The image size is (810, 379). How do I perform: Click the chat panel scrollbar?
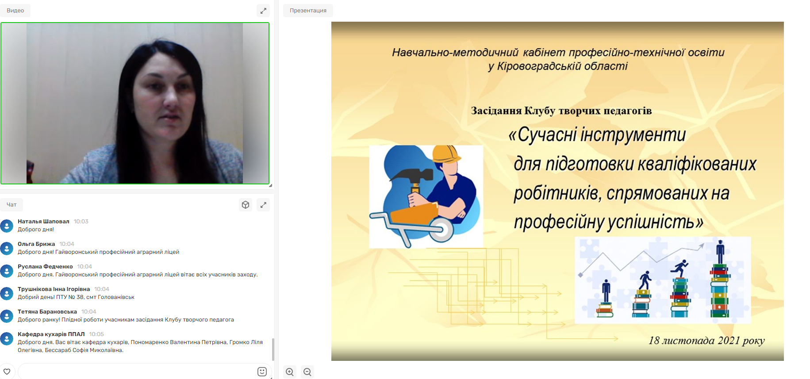[x=273, y=349]
